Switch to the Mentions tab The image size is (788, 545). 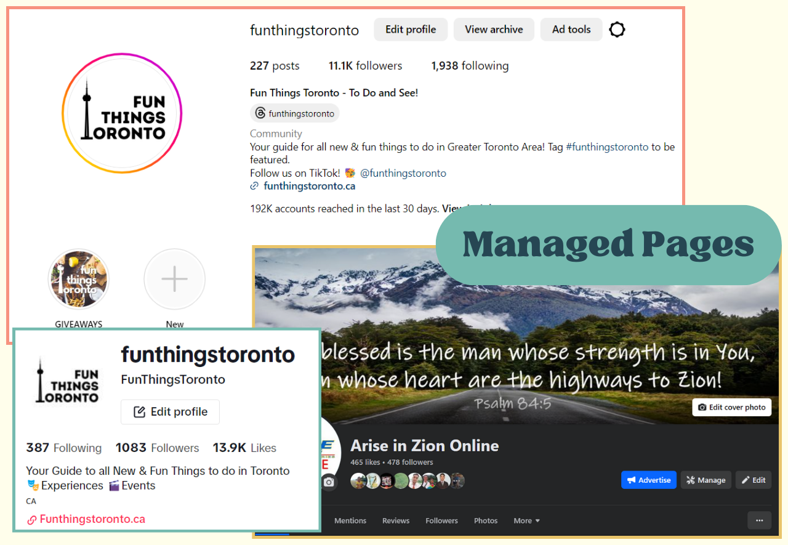350,521
